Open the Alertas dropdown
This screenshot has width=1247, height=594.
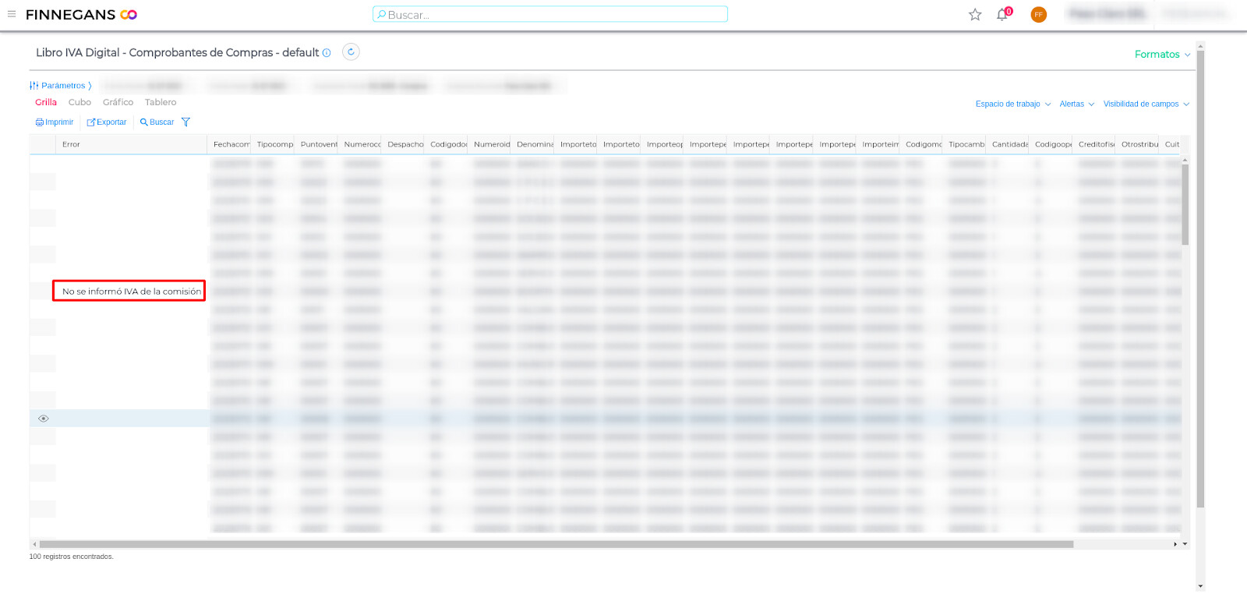[x=1076, y=104]
